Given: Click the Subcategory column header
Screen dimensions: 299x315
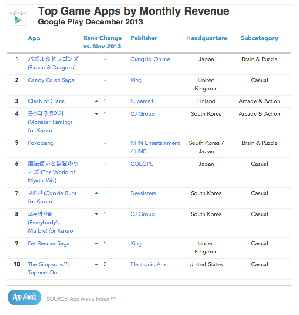Looking at the screenshot, I should 259,38.
